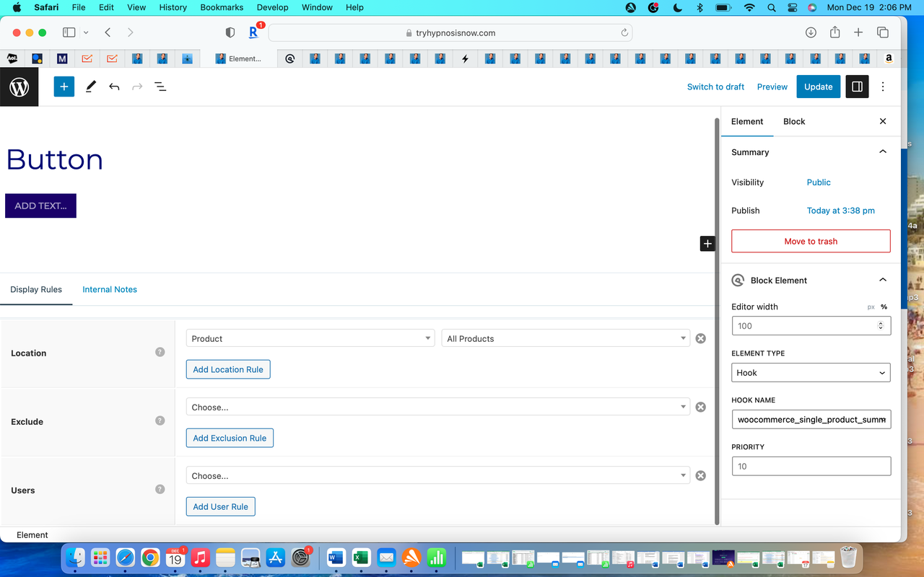Viewport: 924px width, 577px height.
Task: Switch to the Block tab
Action: pyautogui.click(x=793, y=121)
